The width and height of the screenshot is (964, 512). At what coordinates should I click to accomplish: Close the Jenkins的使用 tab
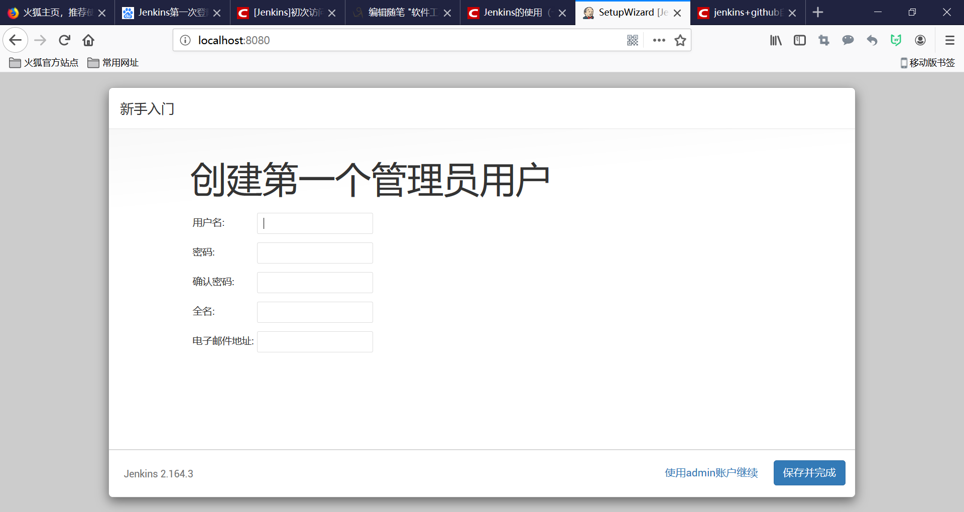[x=562, y=13]
